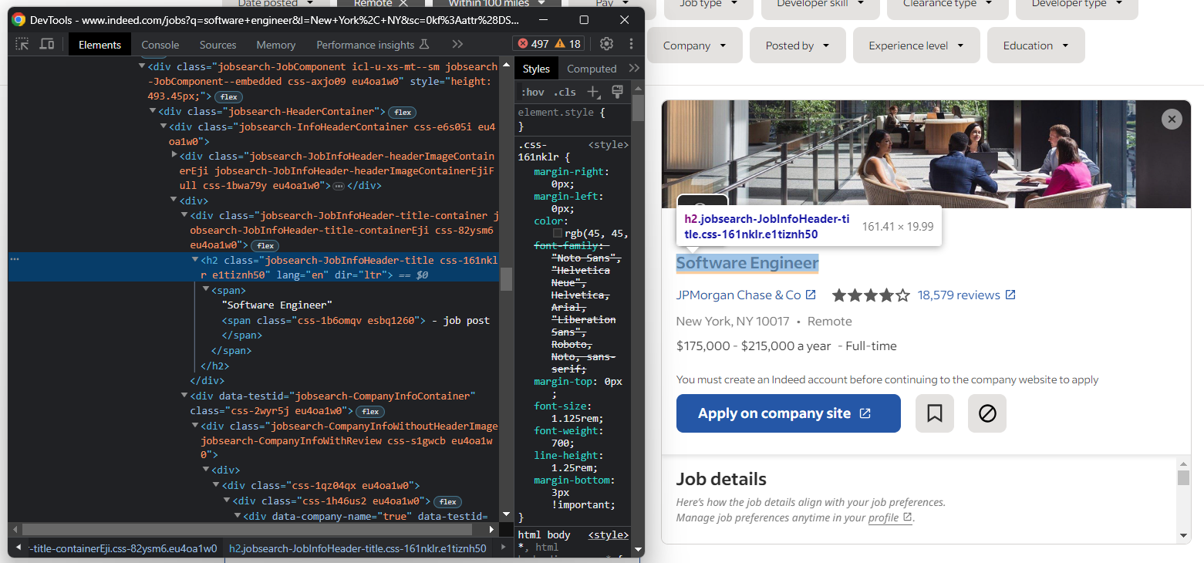Image resolution: width=1204 pixels, height=563 pixels.
Task: Open the 18,579 reviews link
Action: click(x=959, y=295)
